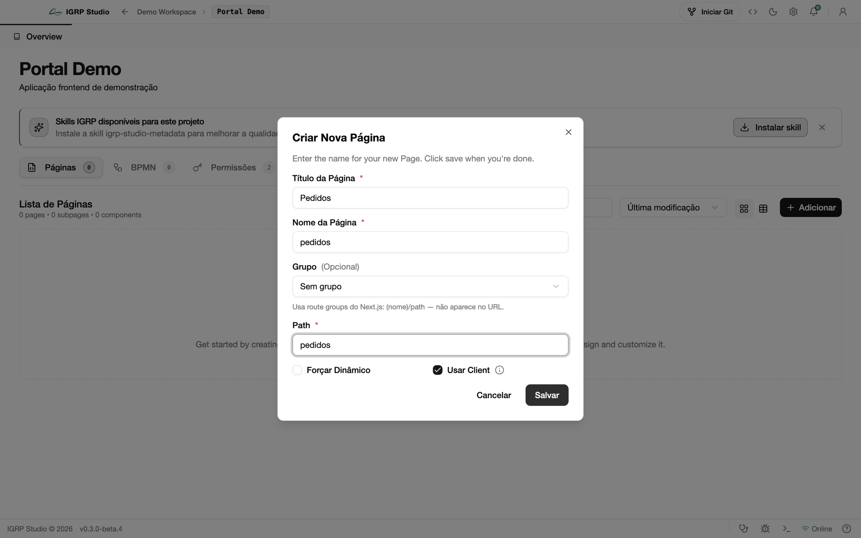Dismiss the skills banner with its X

[x=822, y=127]
